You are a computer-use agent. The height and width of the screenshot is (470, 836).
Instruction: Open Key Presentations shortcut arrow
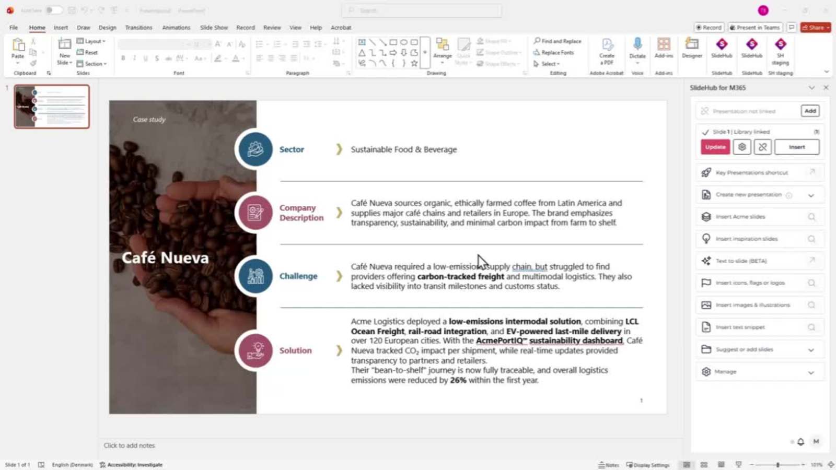(x=812, y=172)
